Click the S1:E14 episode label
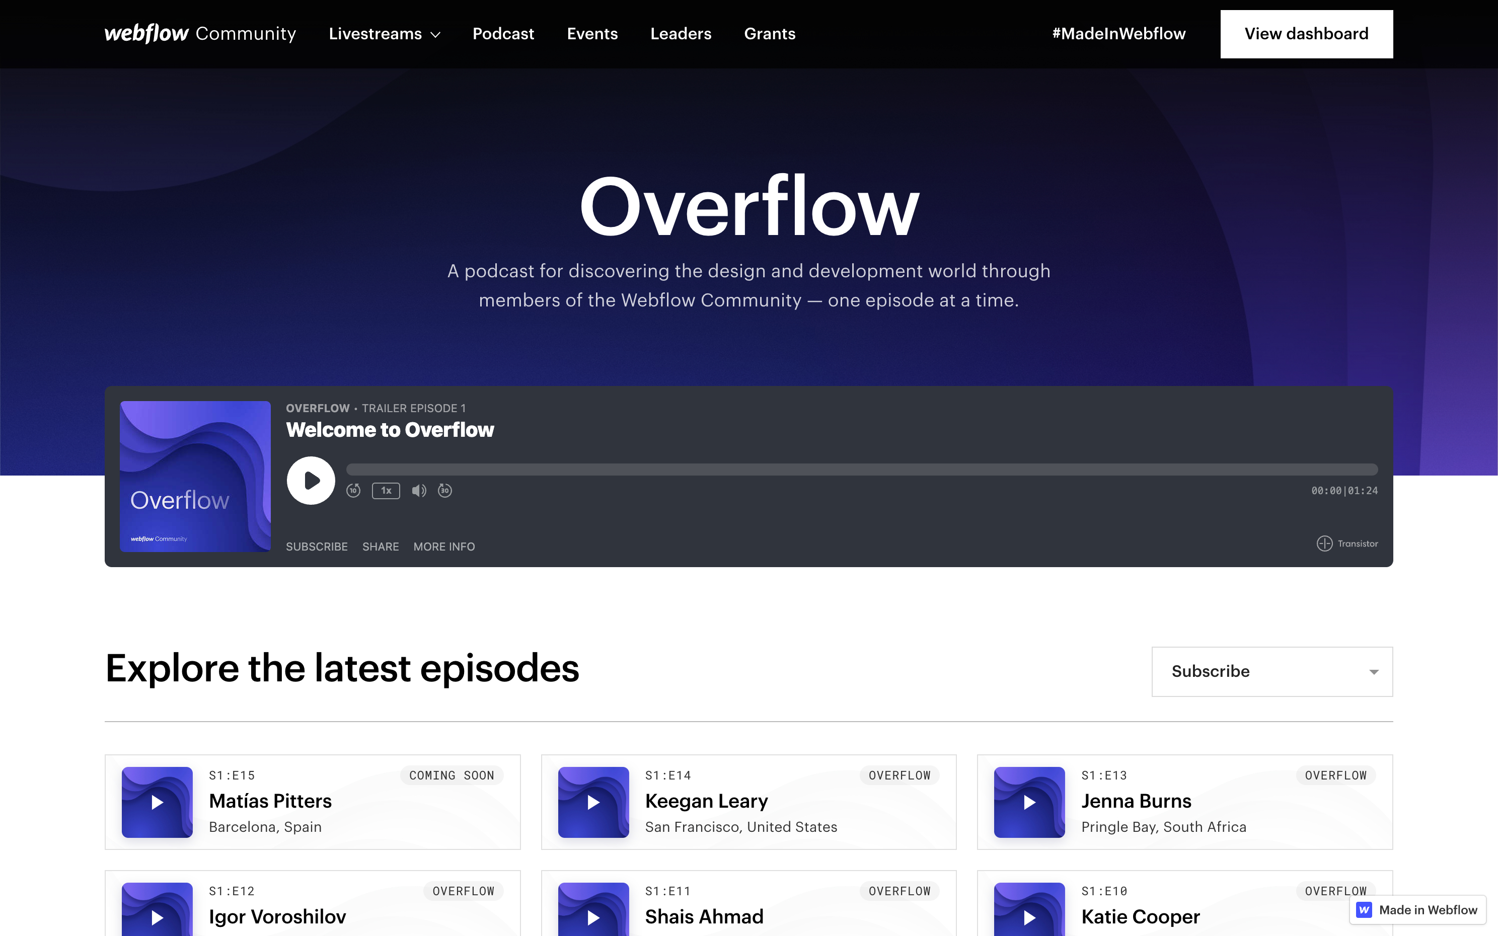 668,775
